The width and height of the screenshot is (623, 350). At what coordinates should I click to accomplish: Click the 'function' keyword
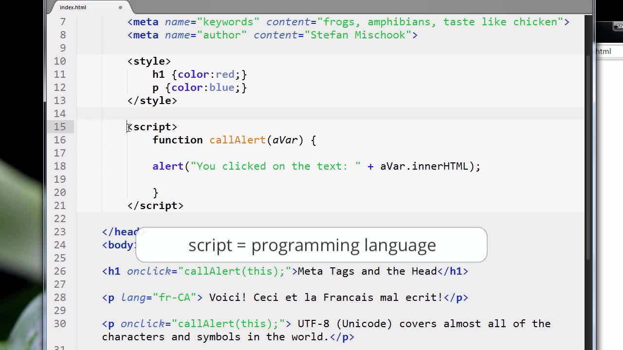(178, 140)
